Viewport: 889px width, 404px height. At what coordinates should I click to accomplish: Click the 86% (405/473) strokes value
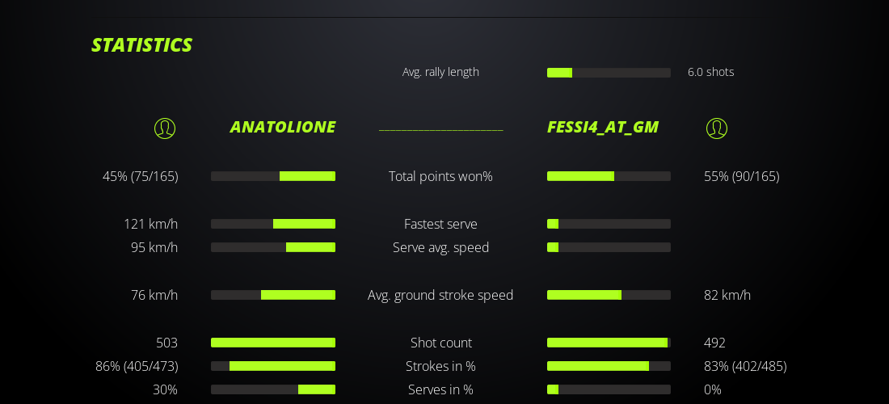coord(137,366)
